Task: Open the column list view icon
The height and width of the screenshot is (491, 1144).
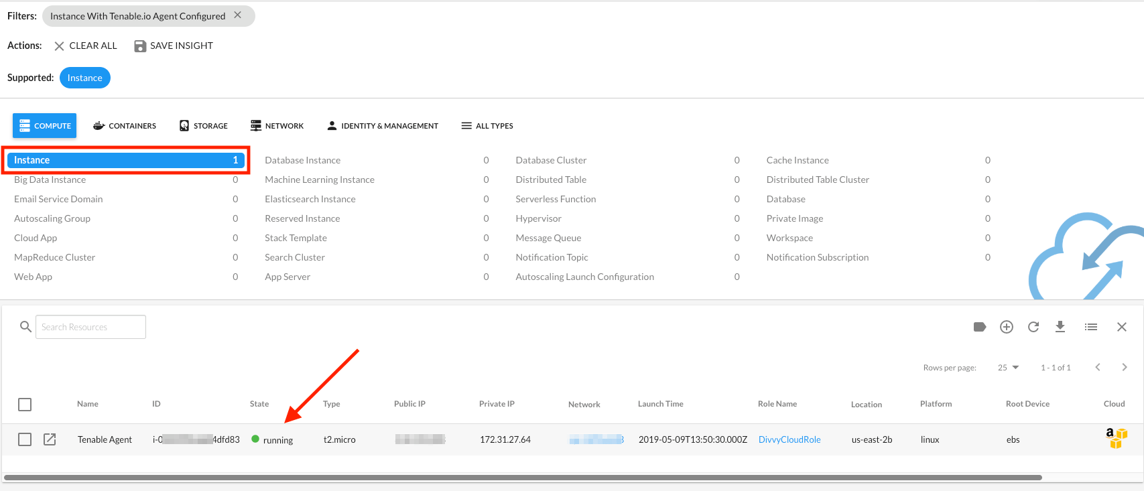Action: tap(1091, 327)
